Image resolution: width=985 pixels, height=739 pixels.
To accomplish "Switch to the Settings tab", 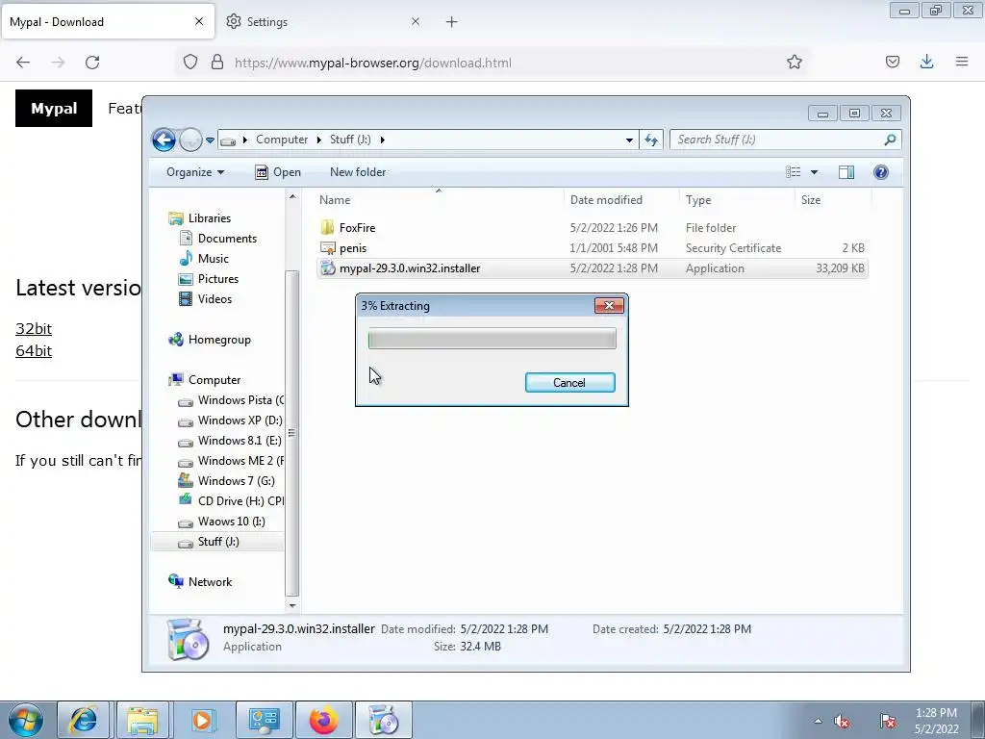I will (x=323, y=22).
